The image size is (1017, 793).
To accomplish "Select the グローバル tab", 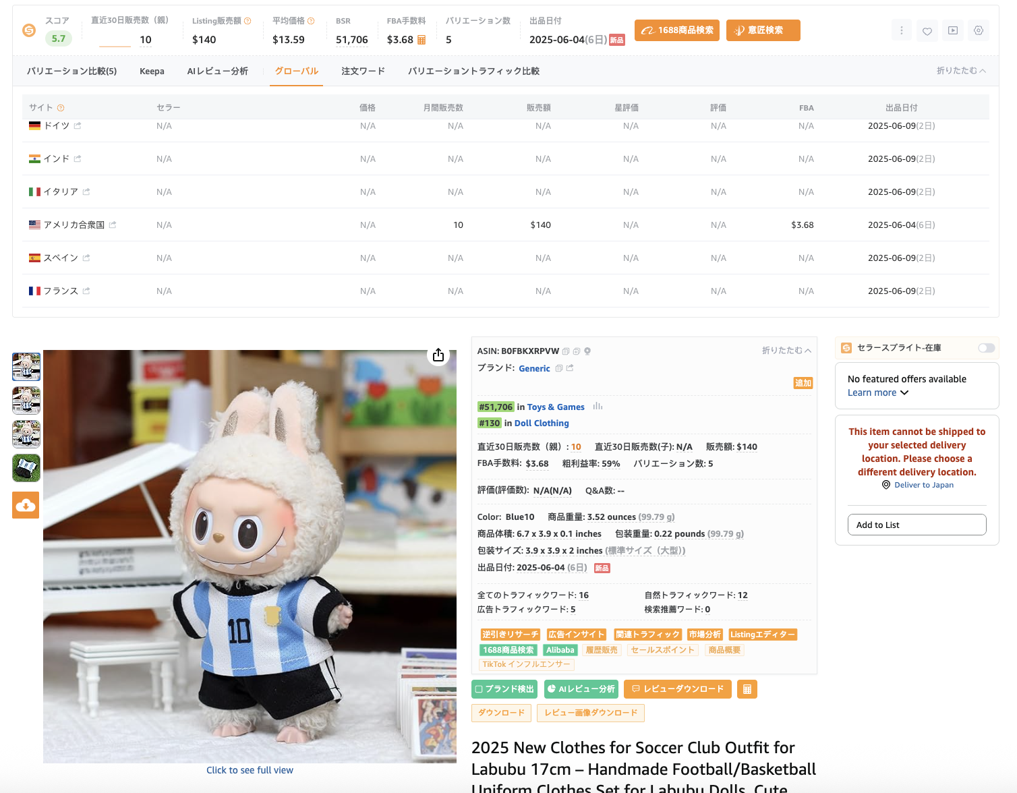I will point(297,71).
